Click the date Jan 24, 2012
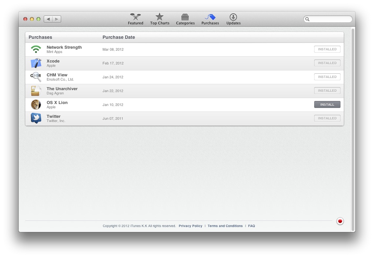374x258 pixels. (x=113, y=77)
